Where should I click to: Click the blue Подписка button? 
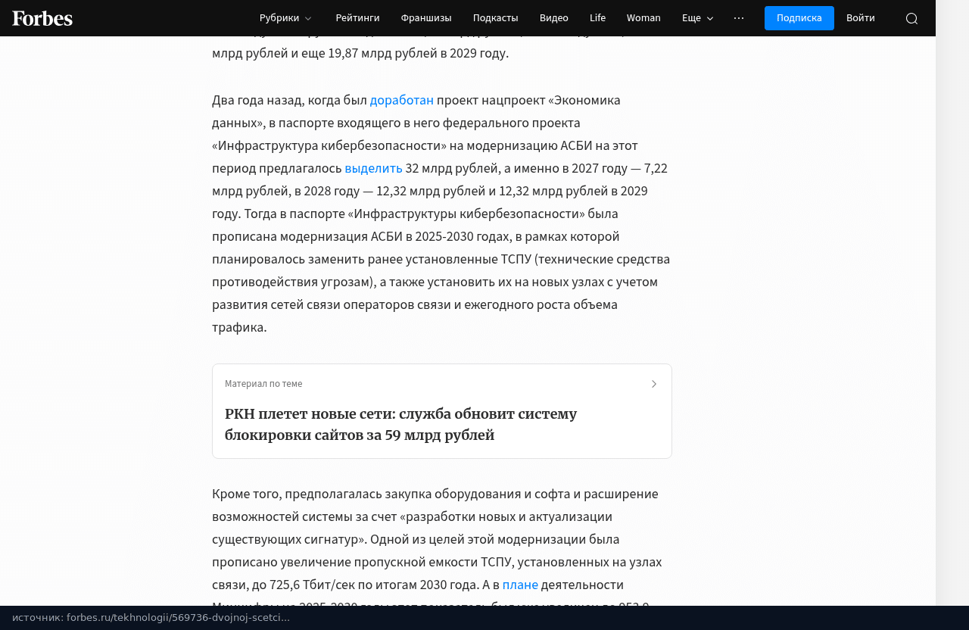click(799, 18)
